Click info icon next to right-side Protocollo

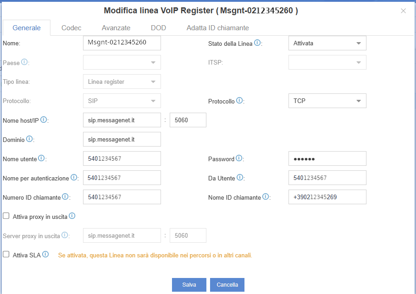239,100
